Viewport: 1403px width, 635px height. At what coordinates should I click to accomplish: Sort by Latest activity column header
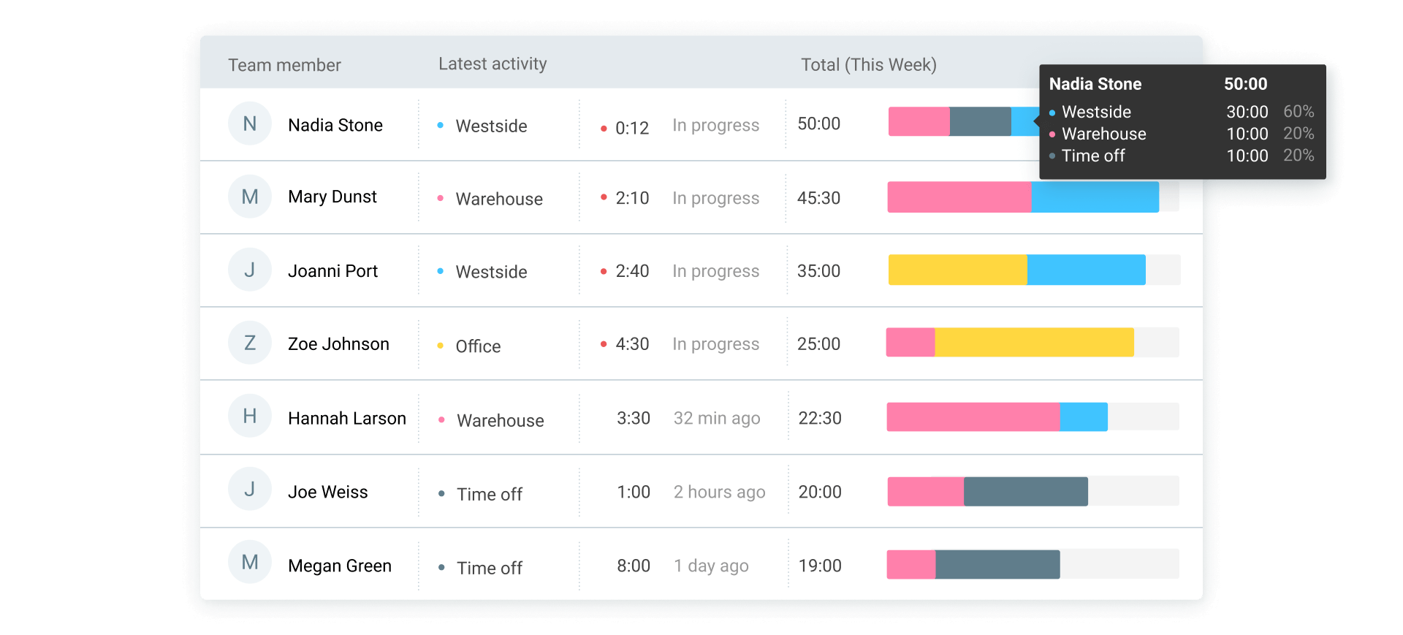[492, 64]
